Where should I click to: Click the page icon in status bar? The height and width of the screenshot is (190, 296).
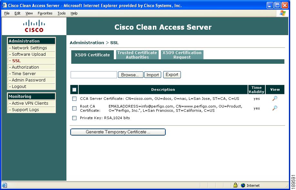point(4,185)
